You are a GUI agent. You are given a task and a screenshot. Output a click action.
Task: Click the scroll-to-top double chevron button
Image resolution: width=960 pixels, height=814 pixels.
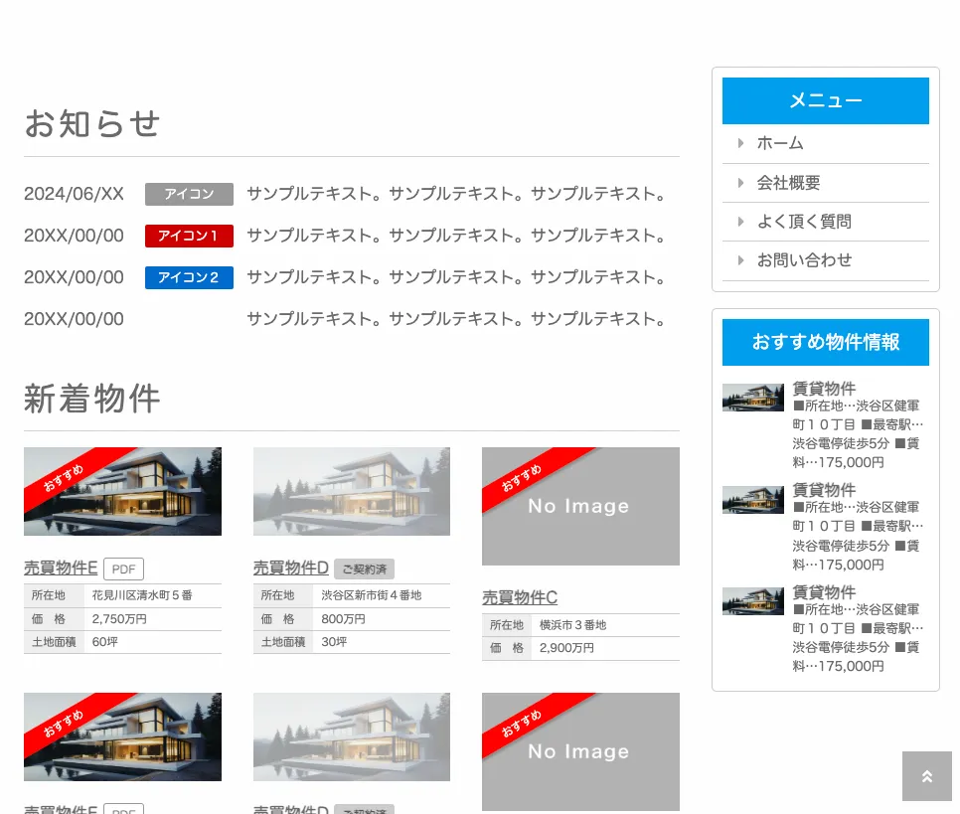pos(927,776)
